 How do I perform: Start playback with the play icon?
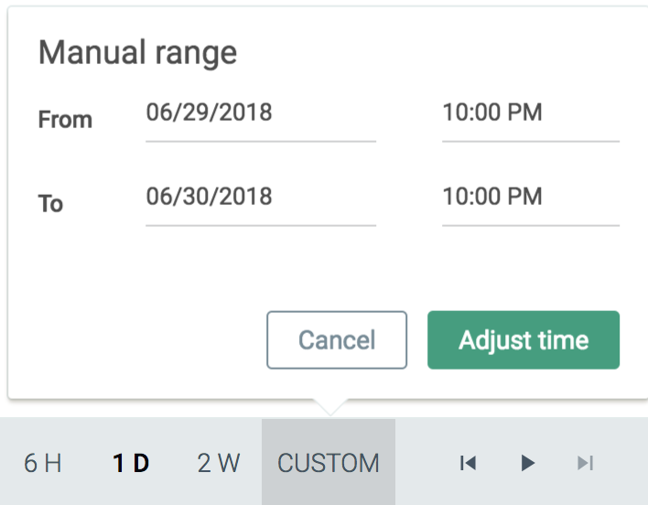[x=527, y=463]
